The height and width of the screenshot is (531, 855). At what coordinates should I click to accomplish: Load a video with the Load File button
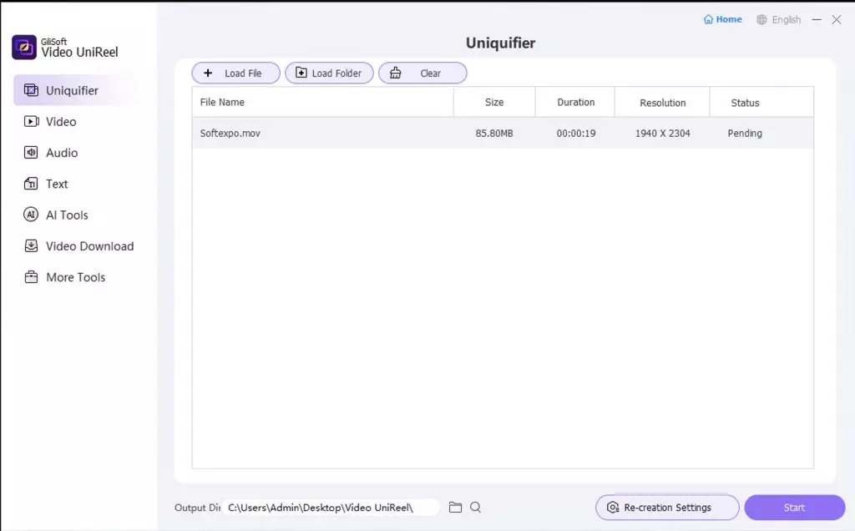click(235, 73)
